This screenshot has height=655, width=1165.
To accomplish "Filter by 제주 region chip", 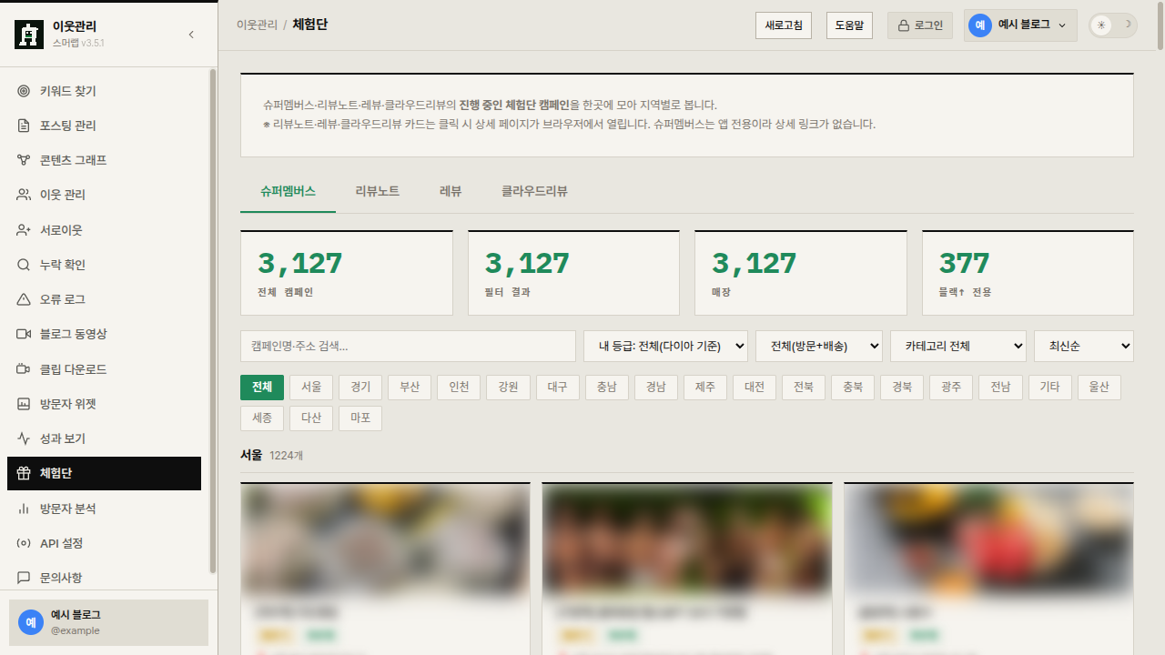I will coord(705,388).
